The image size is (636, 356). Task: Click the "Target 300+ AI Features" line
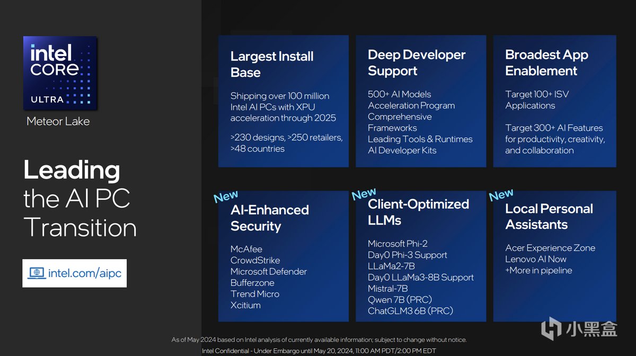tap(554, 128)
